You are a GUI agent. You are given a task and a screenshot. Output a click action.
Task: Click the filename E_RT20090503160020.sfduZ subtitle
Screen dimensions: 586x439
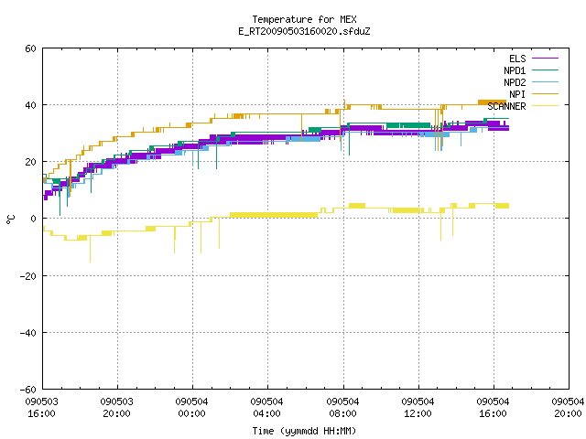tap(304, 31)
